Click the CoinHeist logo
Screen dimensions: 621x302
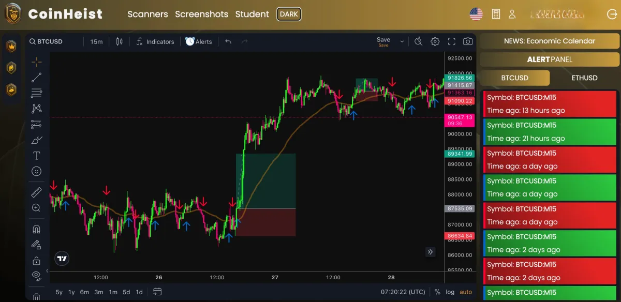(54, 14)
